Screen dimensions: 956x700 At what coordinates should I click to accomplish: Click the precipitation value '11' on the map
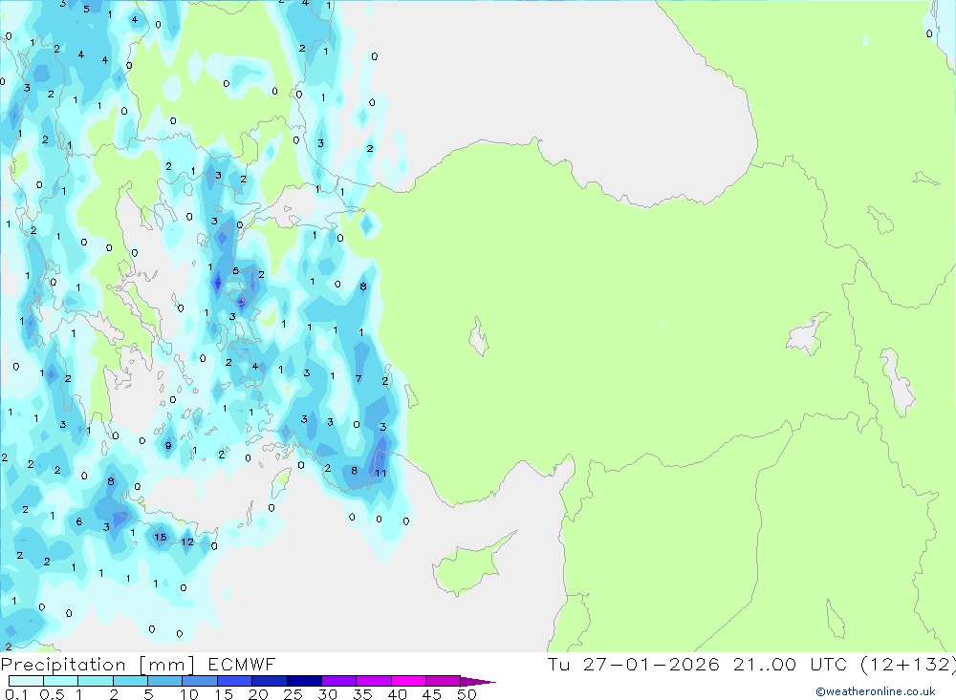380,473
